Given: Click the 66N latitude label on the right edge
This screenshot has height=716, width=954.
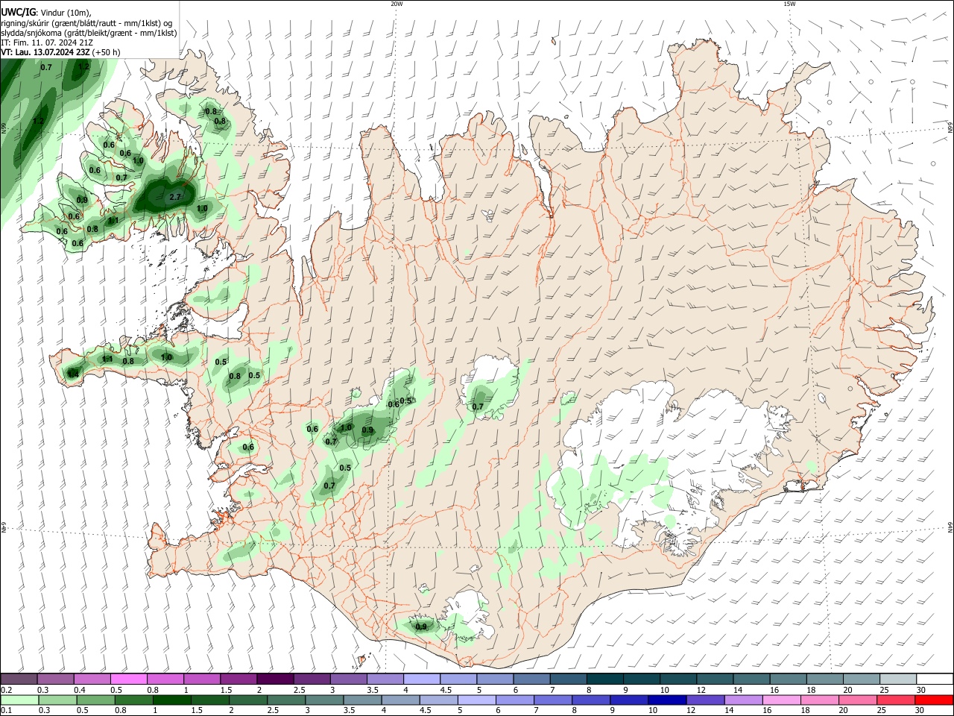Looking at the screenshot, I should click(950, 128).
